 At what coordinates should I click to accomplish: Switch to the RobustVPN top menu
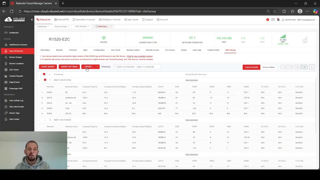pos(61,19)
